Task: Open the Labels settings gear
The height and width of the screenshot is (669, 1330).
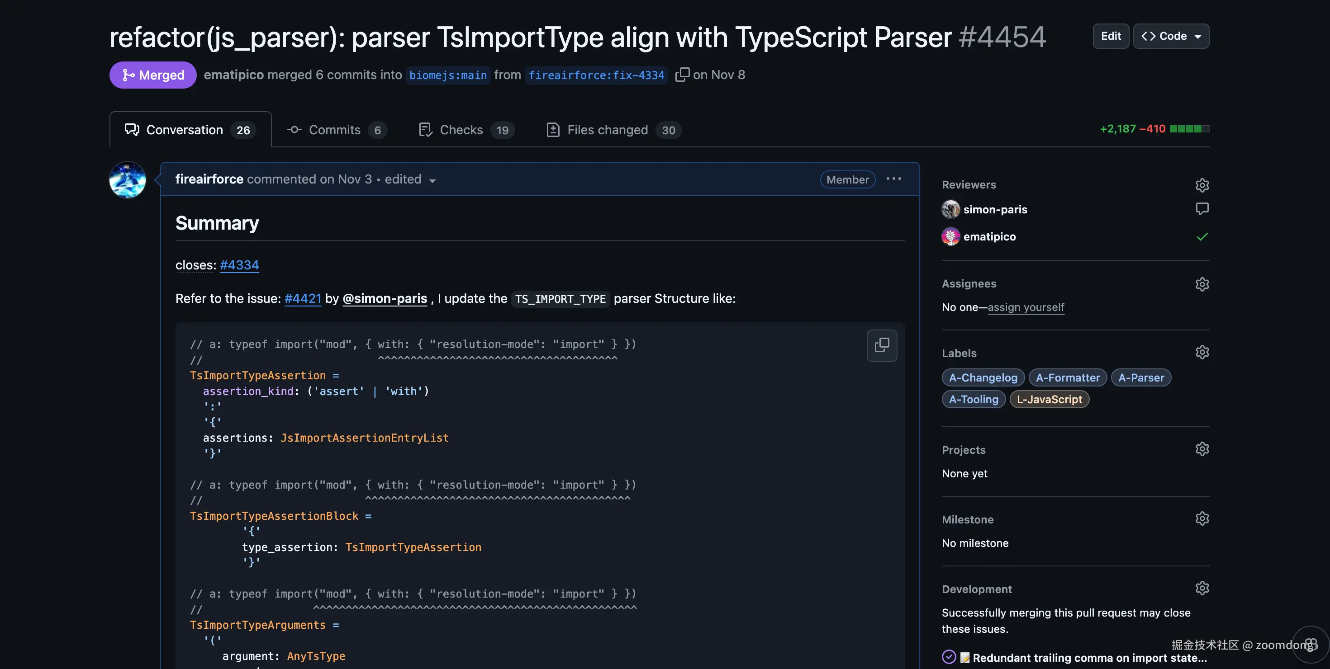Action: (x=1202, y=352)
